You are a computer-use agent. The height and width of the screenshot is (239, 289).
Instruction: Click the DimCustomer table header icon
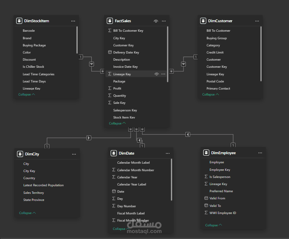(203, 21)
